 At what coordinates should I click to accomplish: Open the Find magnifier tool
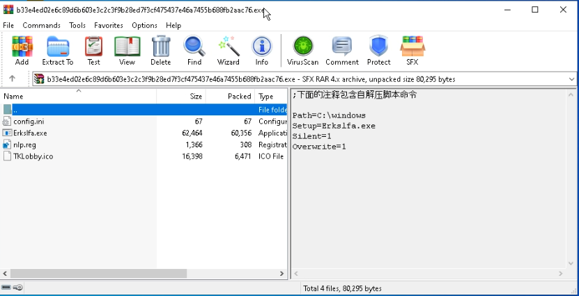click(x=194, y=50)
